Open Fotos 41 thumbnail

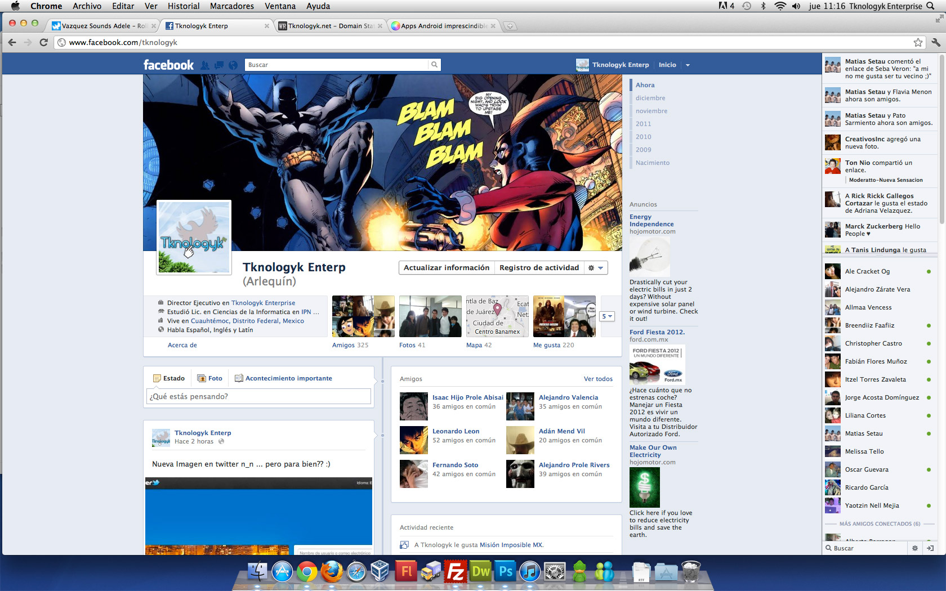430,316
